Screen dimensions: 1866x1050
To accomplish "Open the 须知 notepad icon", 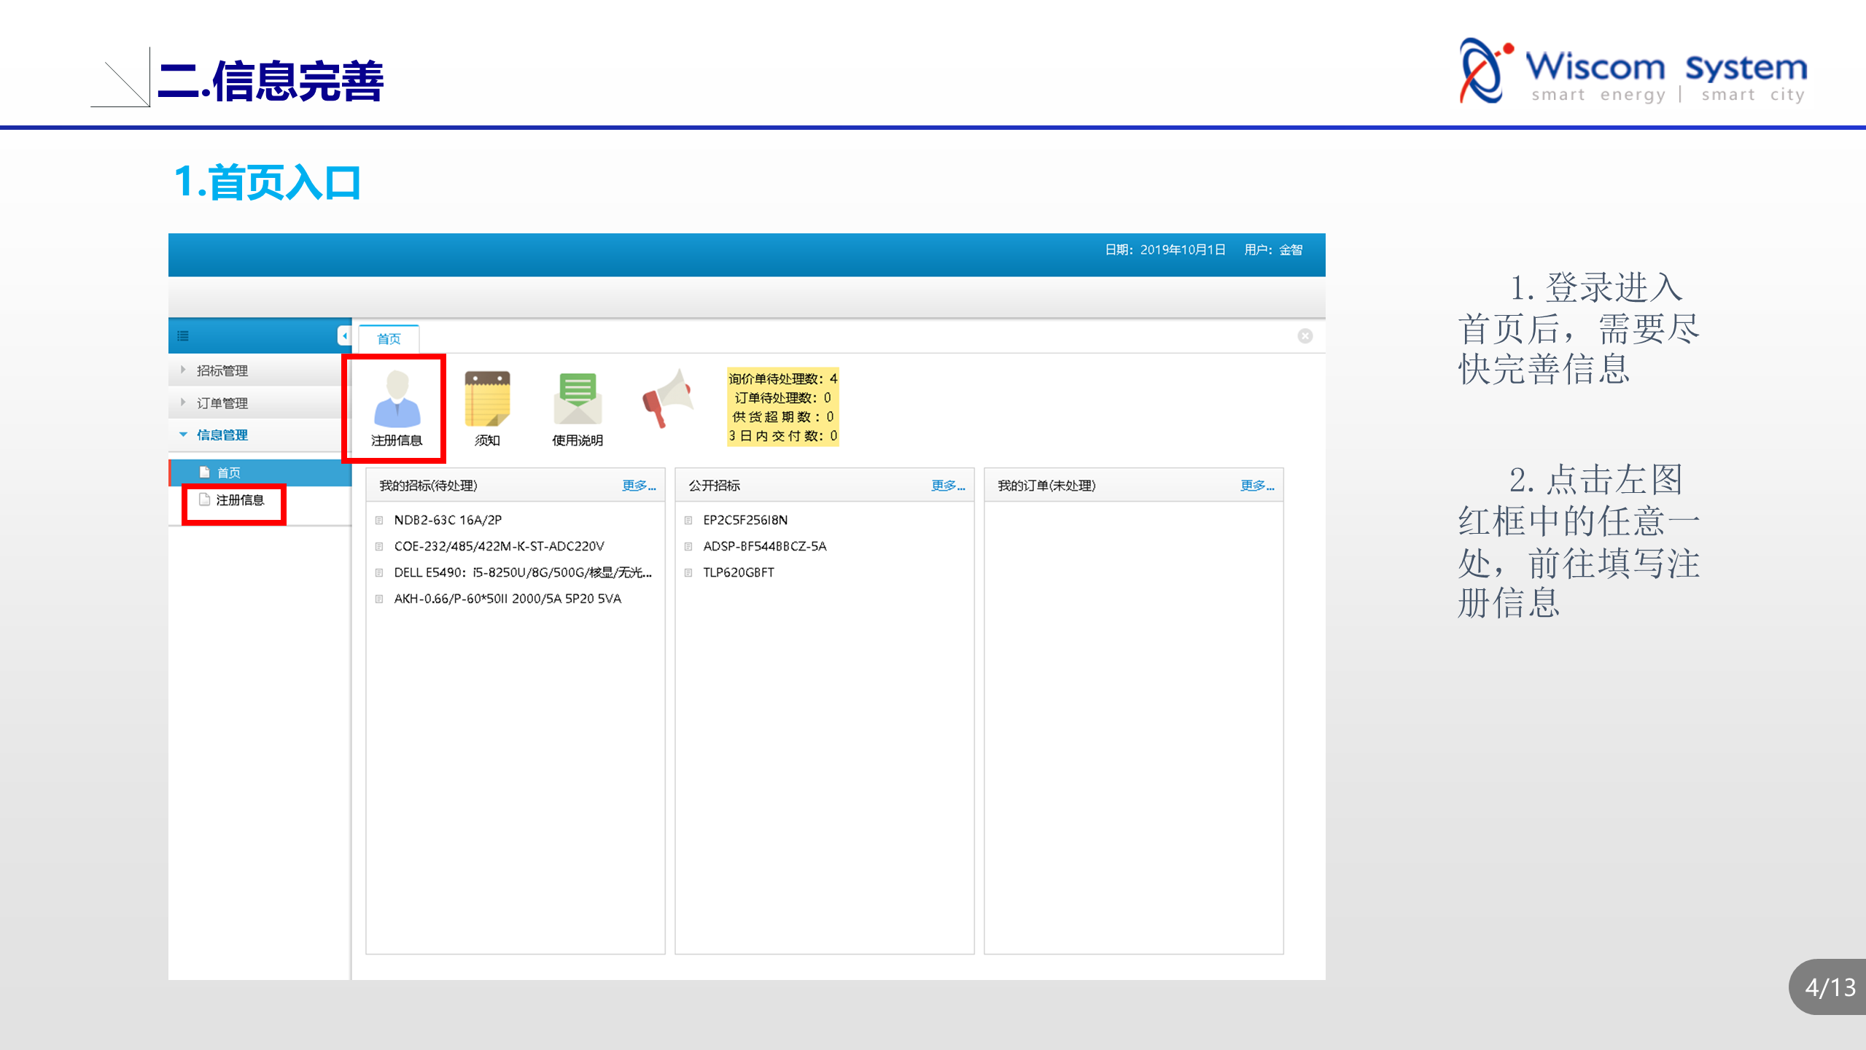I will click(x=487, y=399).
